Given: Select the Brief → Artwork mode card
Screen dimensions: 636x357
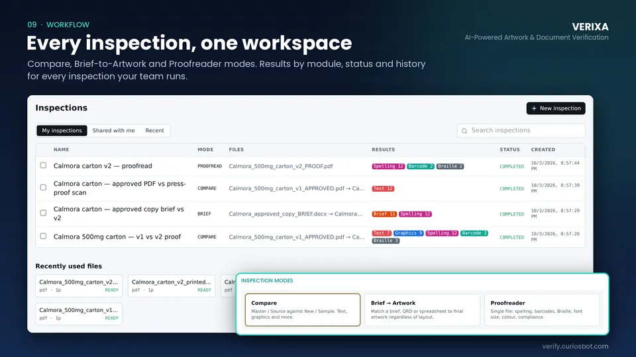Looking at the screenshot, I should pyautogui.click(x=422, y=309).
